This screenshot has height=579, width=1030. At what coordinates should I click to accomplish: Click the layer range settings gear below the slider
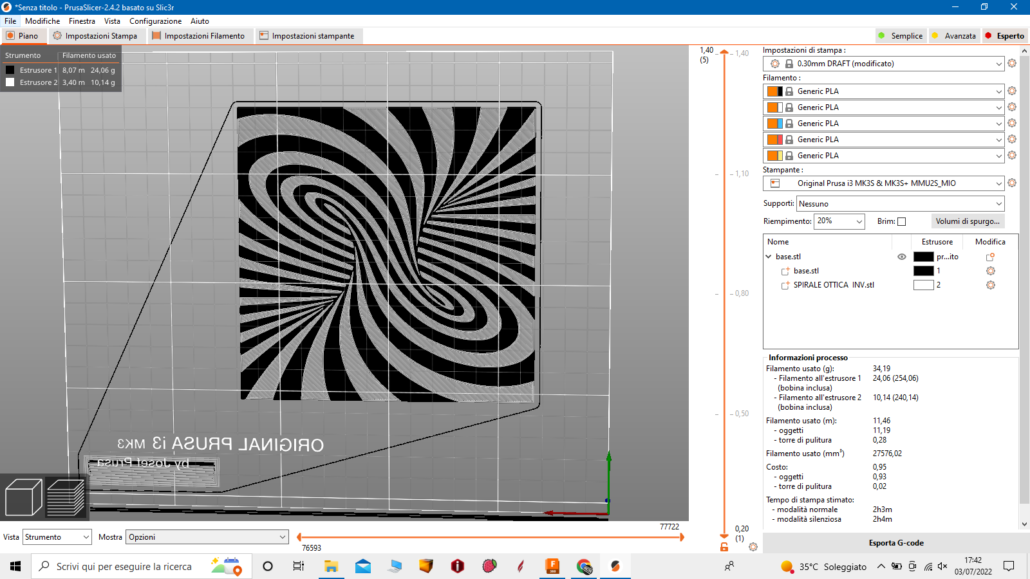coord(753,547)
